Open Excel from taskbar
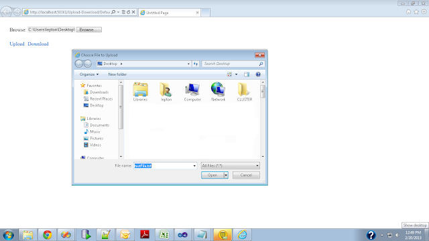429x241 pixels. click(x=164, y=235)
